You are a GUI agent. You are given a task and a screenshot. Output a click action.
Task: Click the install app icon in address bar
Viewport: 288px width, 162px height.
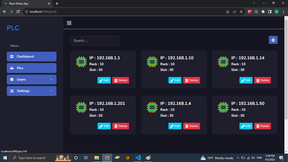228,12
